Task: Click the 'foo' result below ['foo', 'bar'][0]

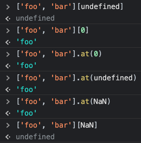Action: click(x=27, y=42)
